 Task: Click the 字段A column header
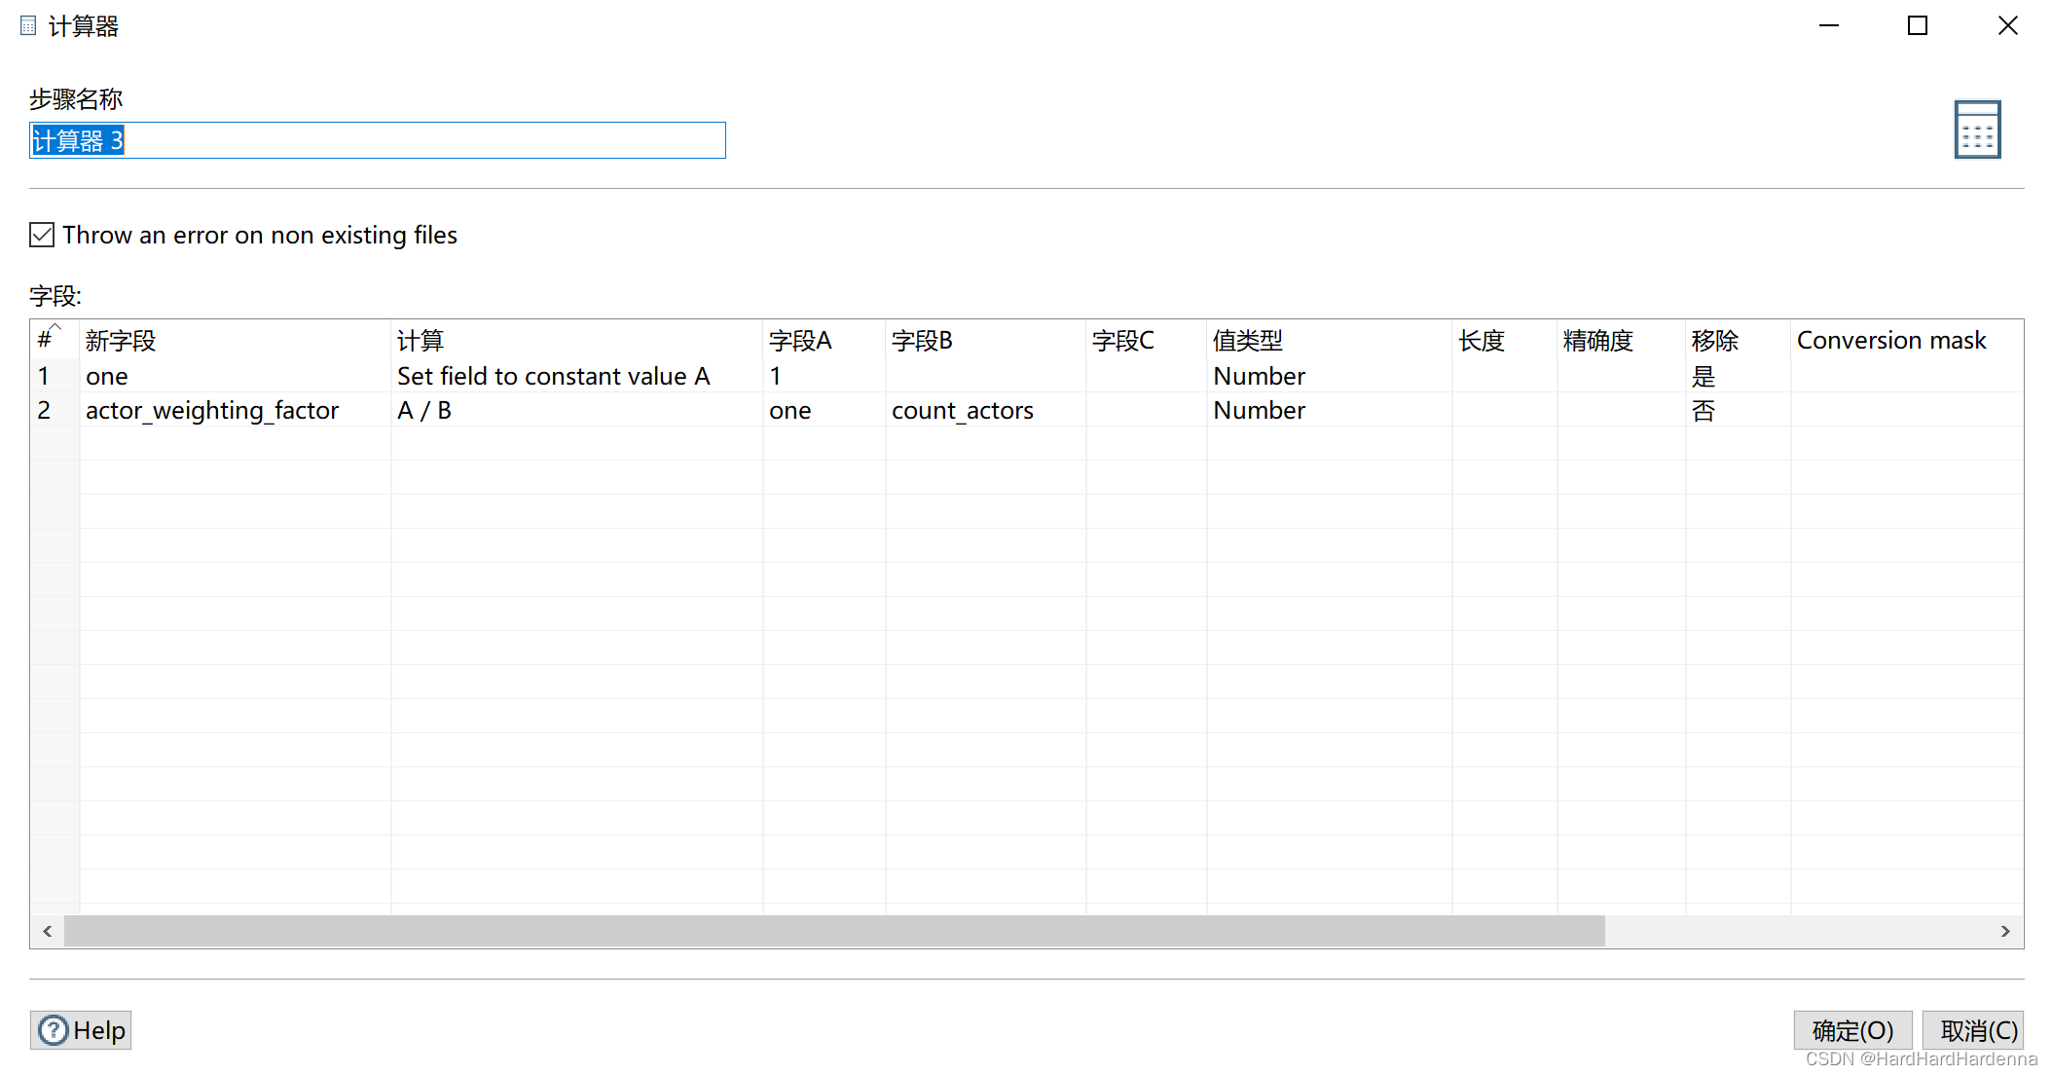click(824, 340)
